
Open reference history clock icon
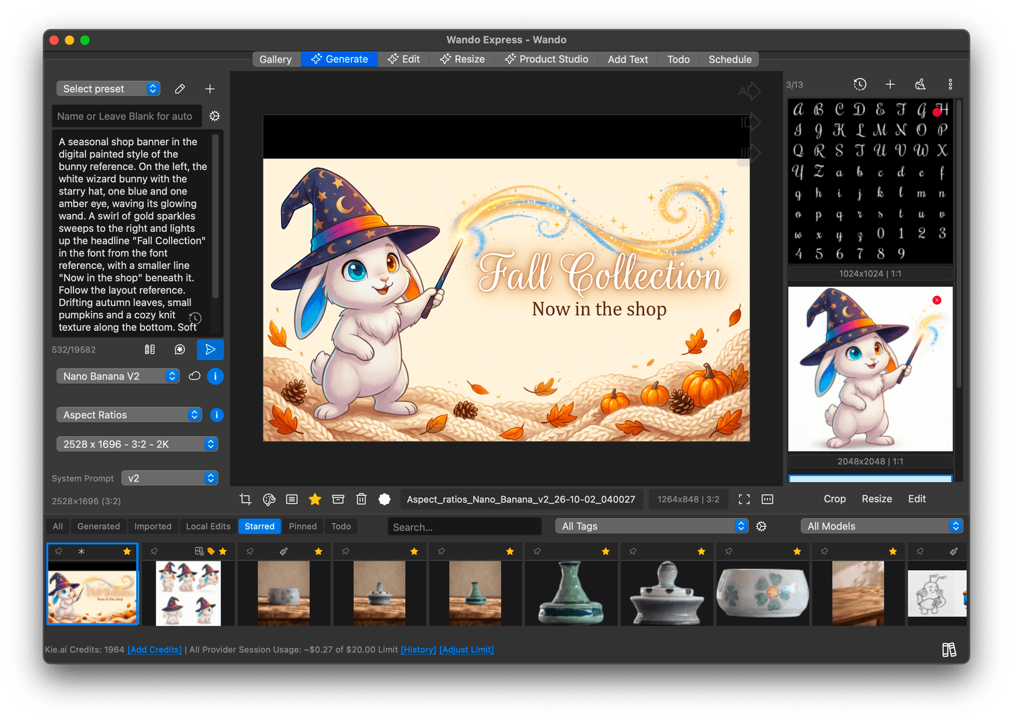coord(860,84)
